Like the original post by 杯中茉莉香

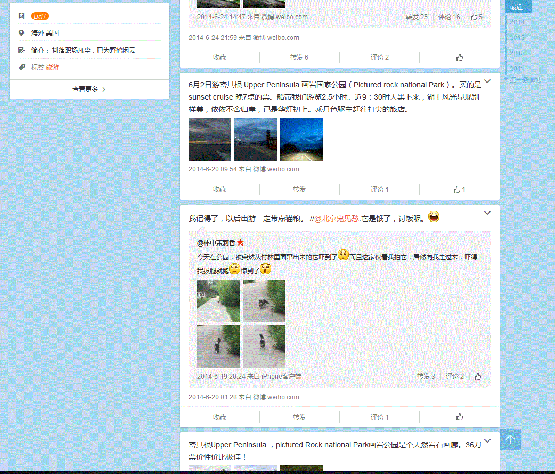point(478,377)
